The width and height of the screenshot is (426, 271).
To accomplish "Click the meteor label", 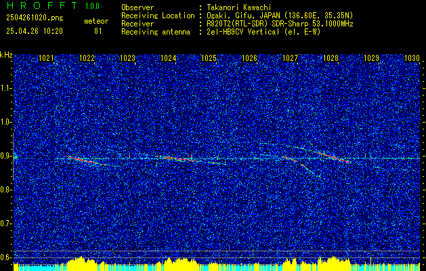I will coord(96,21).
